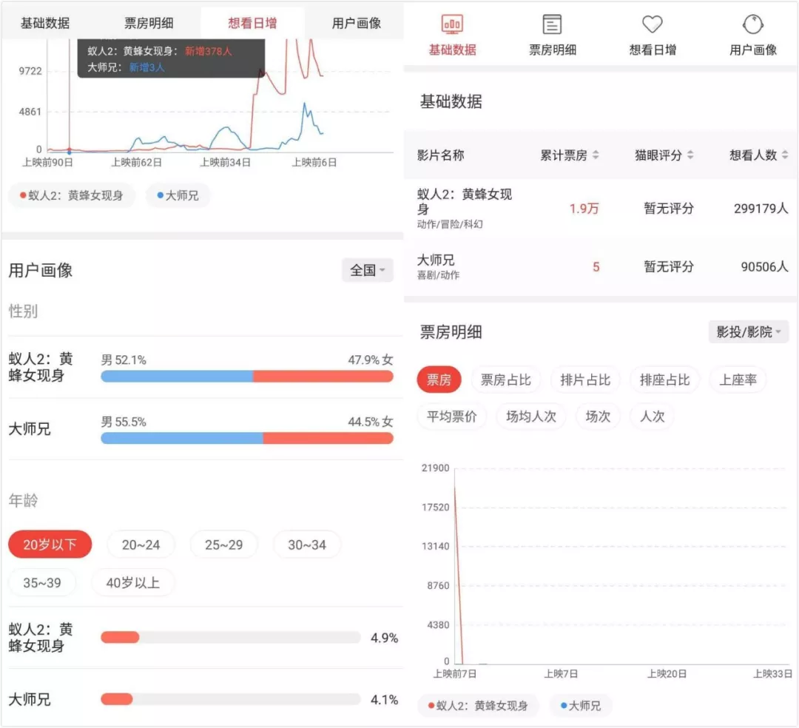The width and height of the screenshot is (799, 728).
Task: Switch to 想看日增 tab in left panel
Action: [x=252, y=23]
